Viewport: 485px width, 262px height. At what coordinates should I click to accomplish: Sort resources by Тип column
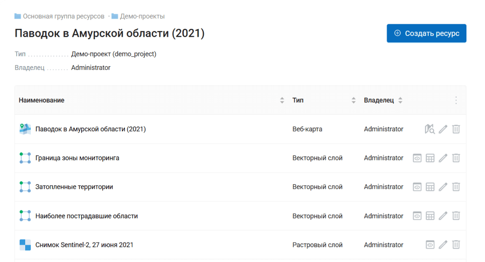tap(353, 101)
